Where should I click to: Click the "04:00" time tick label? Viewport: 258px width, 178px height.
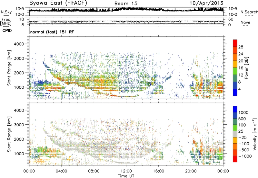(61, 171)
